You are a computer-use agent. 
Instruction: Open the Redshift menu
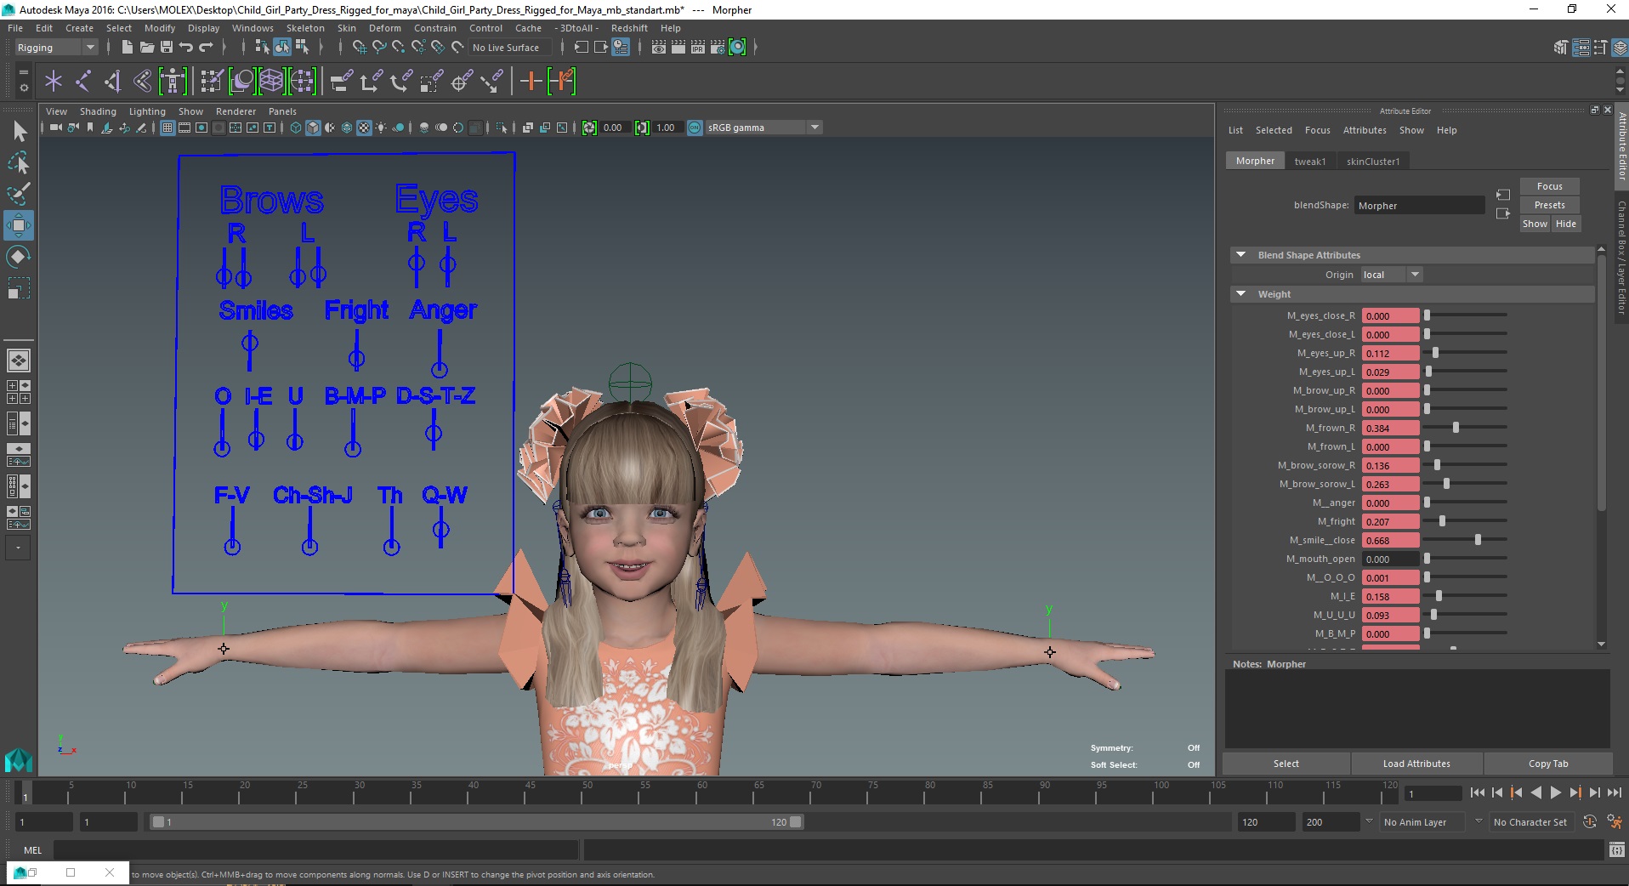pyautogui.click(x=629, y=28)
